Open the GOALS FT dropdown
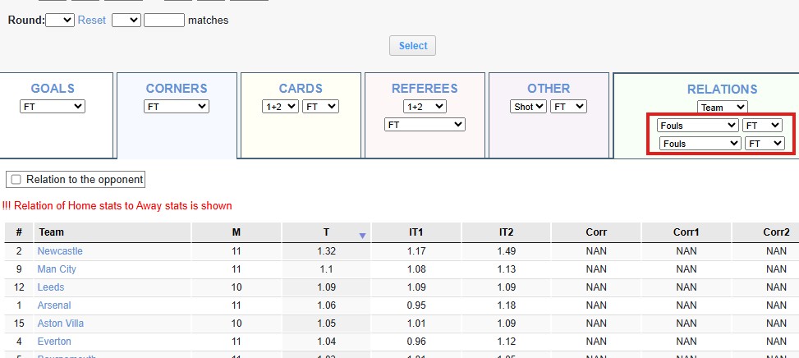 (53, 106)
